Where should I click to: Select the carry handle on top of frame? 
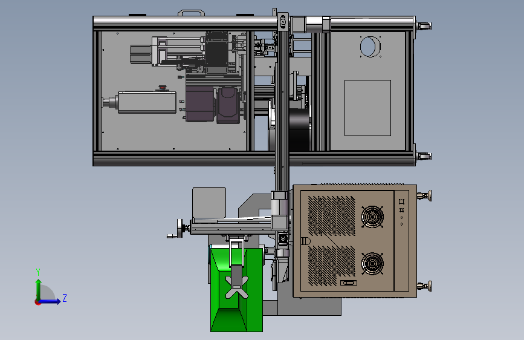[191, 13]
